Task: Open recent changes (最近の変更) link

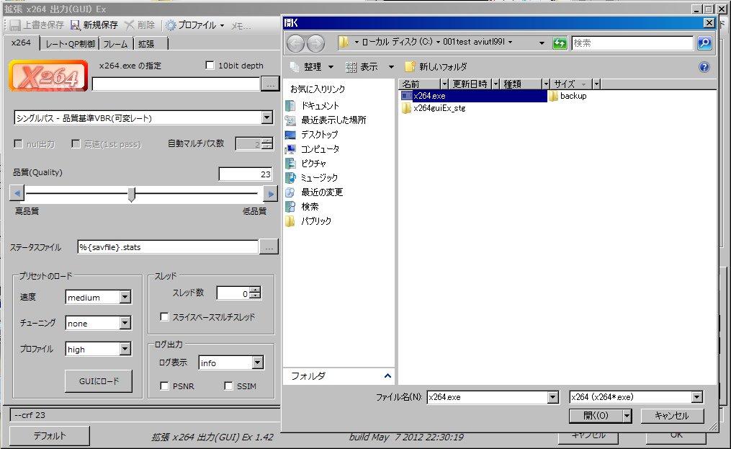Action: 314,192
